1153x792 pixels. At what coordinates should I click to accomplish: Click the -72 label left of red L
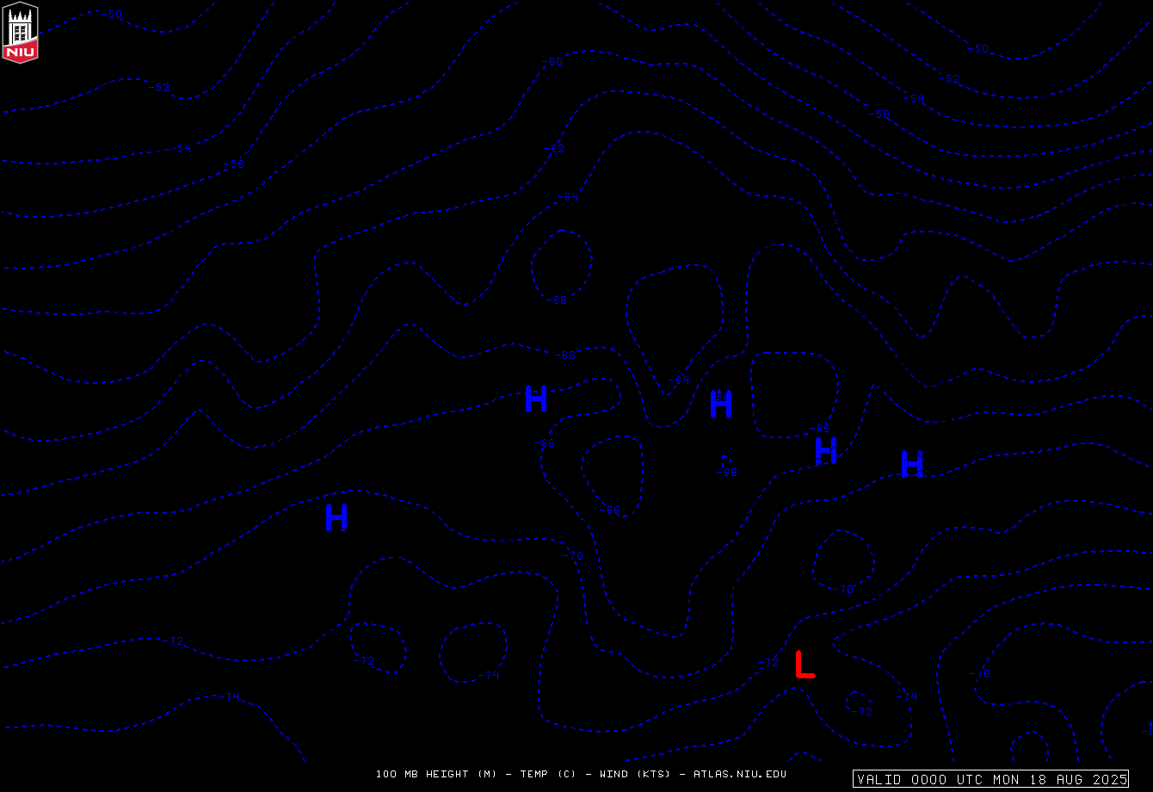click(768, 662)
